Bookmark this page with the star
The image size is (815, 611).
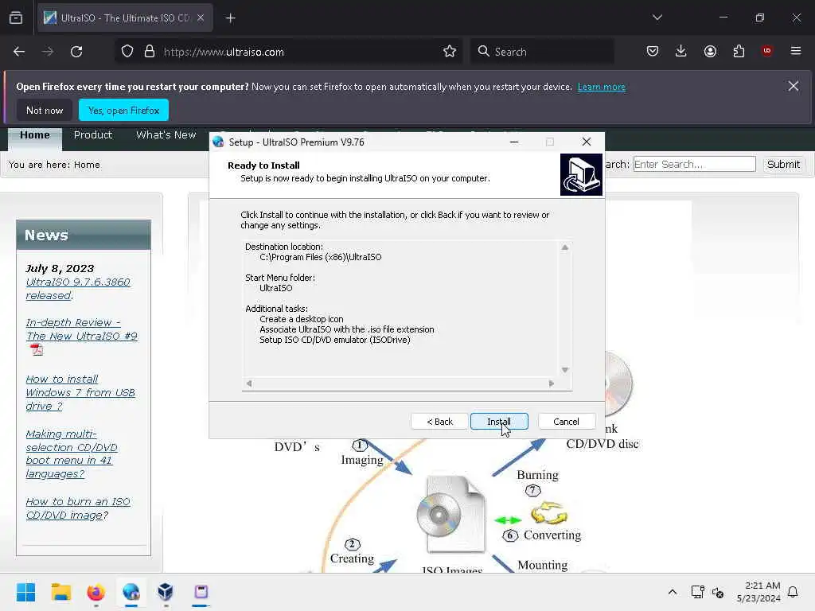pyautogui.click(x=450, y=52)
